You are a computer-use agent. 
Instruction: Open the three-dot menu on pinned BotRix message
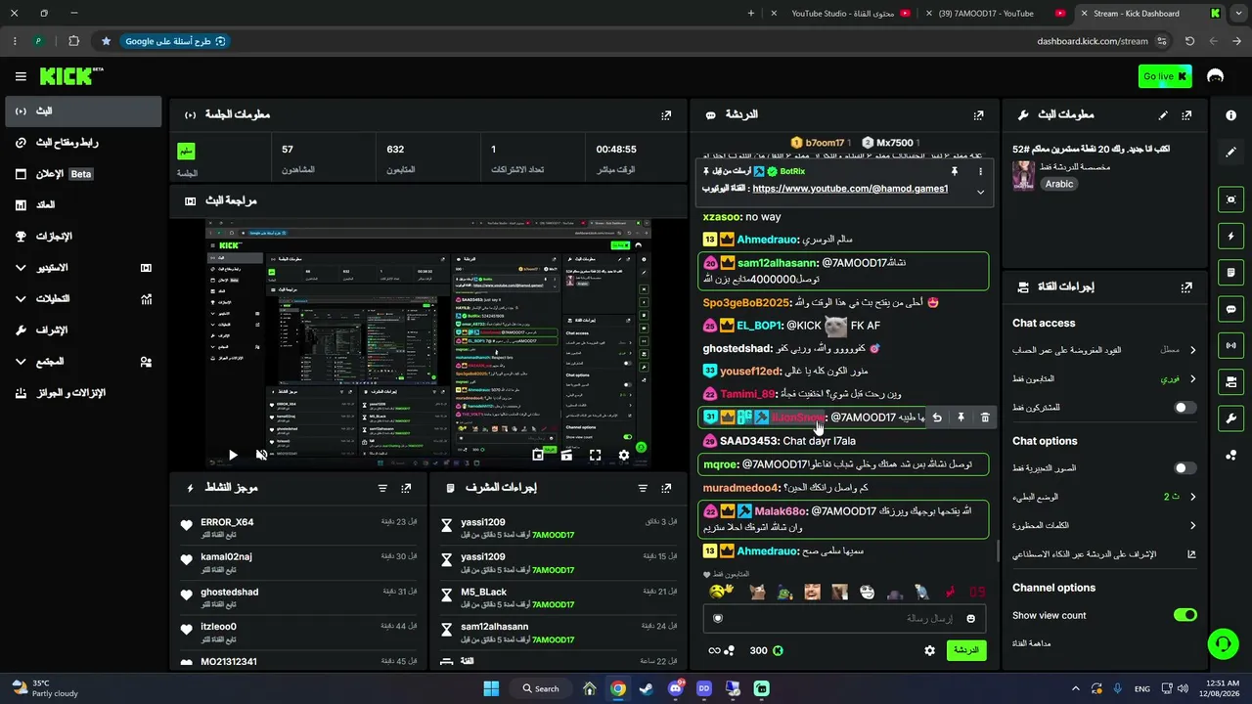tap(981, 171)
